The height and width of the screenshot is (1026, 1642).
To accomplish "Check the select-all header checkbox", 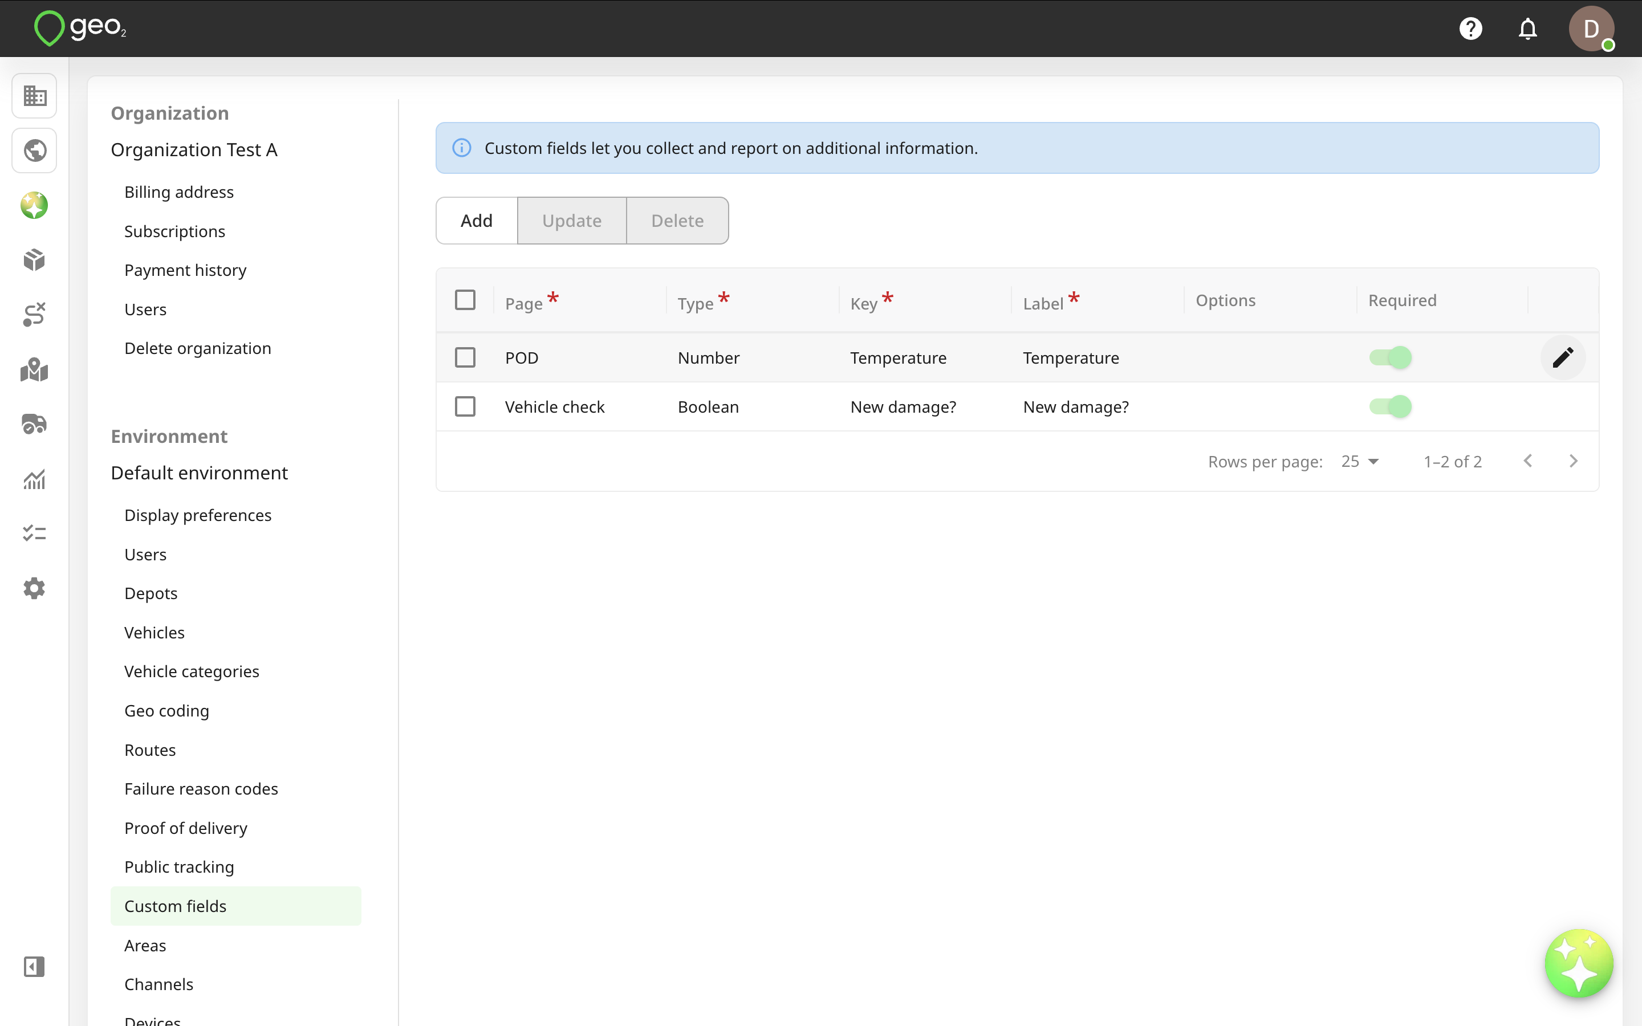I will pos(465,300).
